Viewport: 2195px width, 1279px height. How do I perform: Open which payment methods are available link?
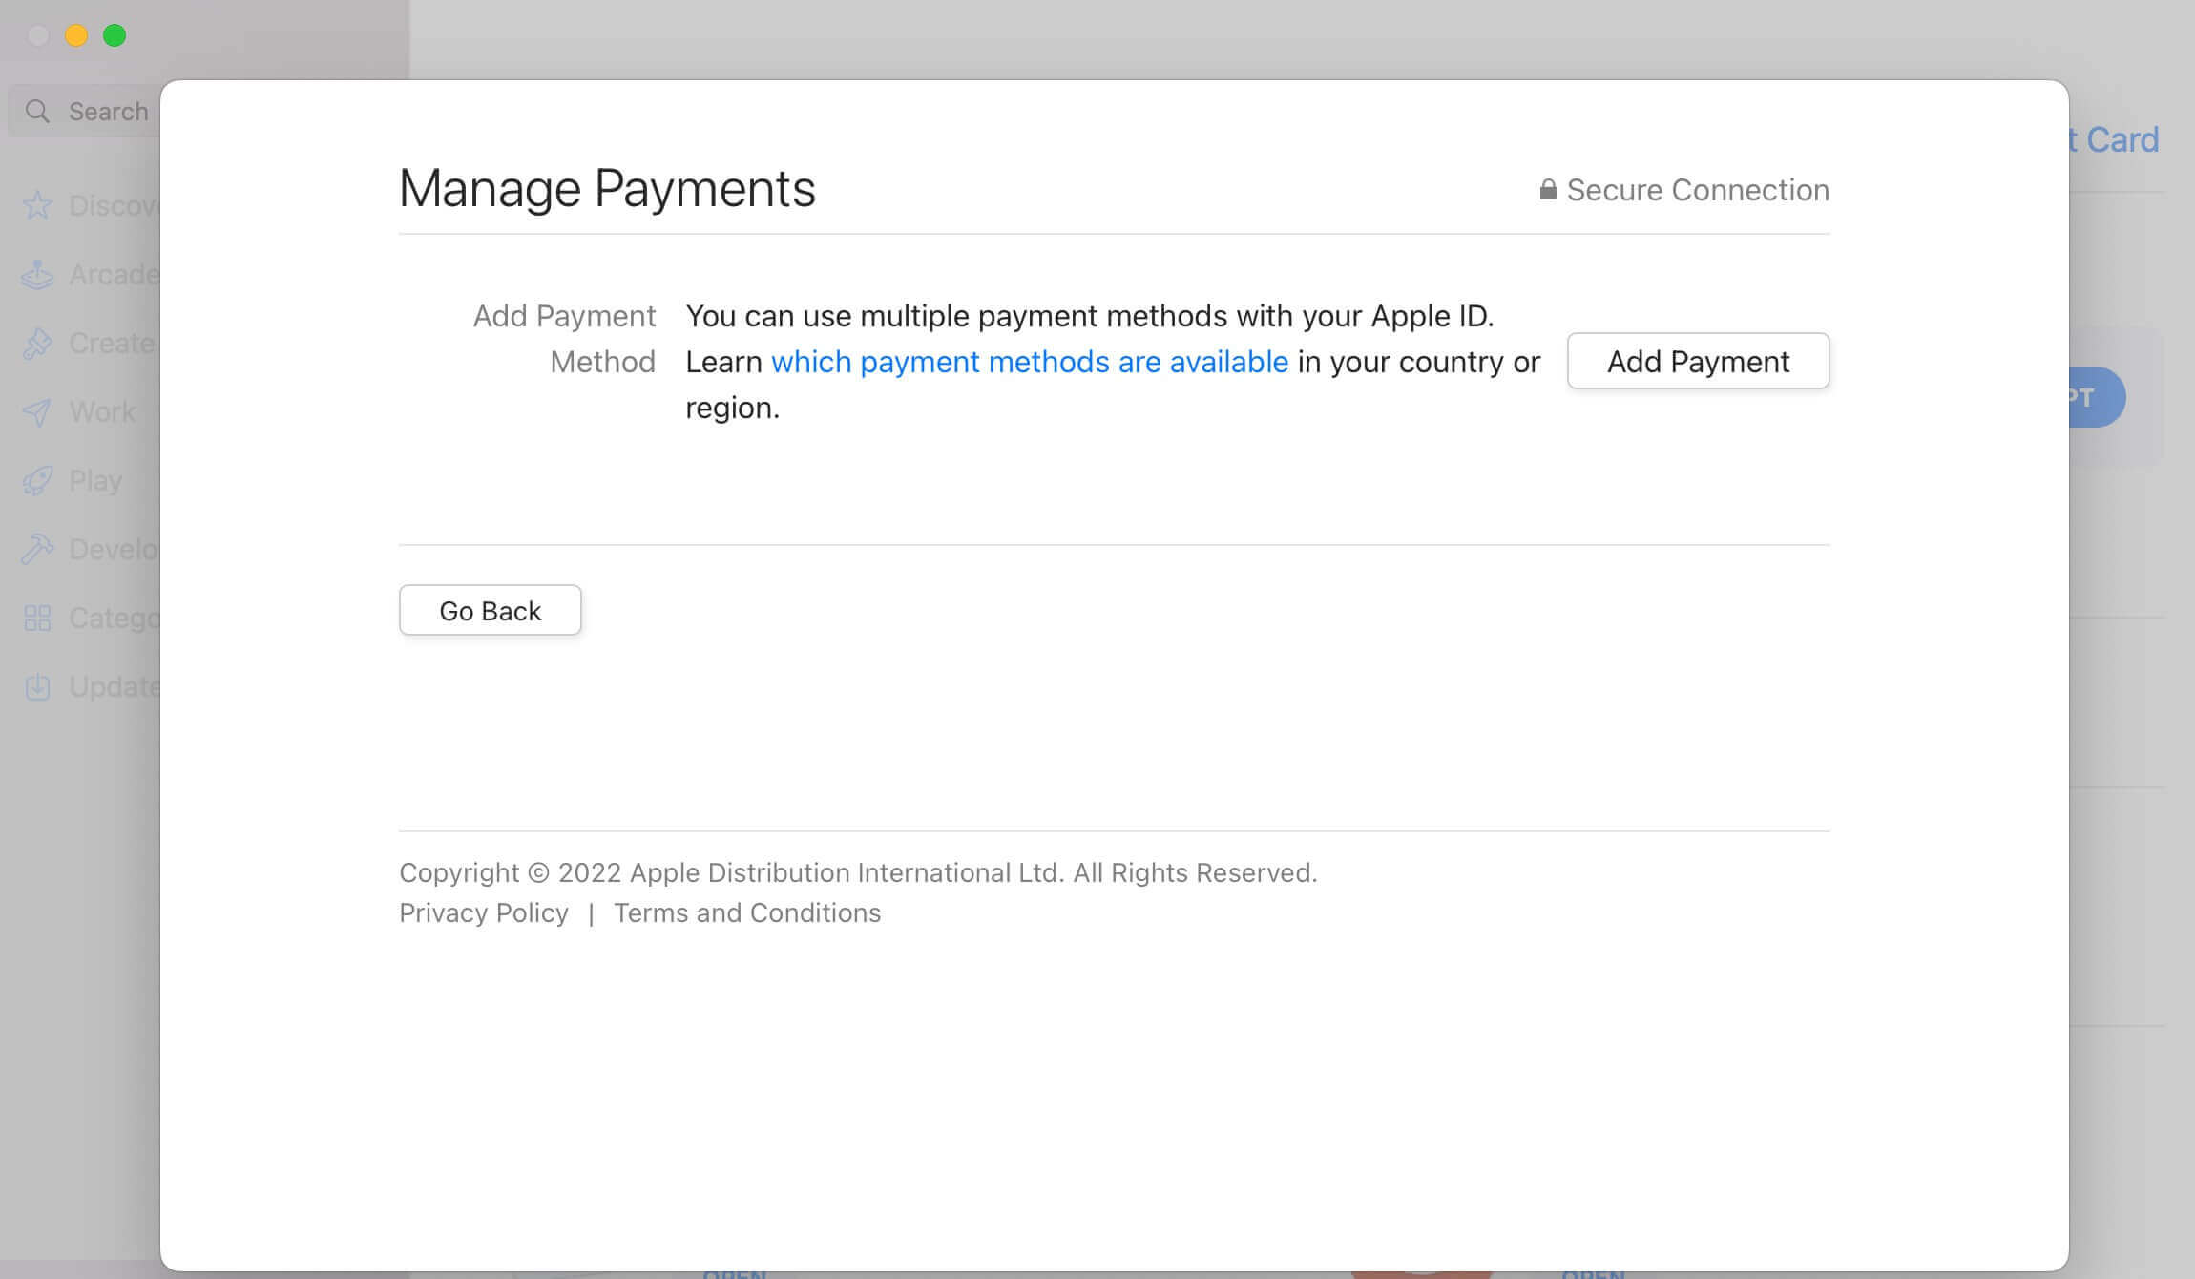(x=1029, y=361)
